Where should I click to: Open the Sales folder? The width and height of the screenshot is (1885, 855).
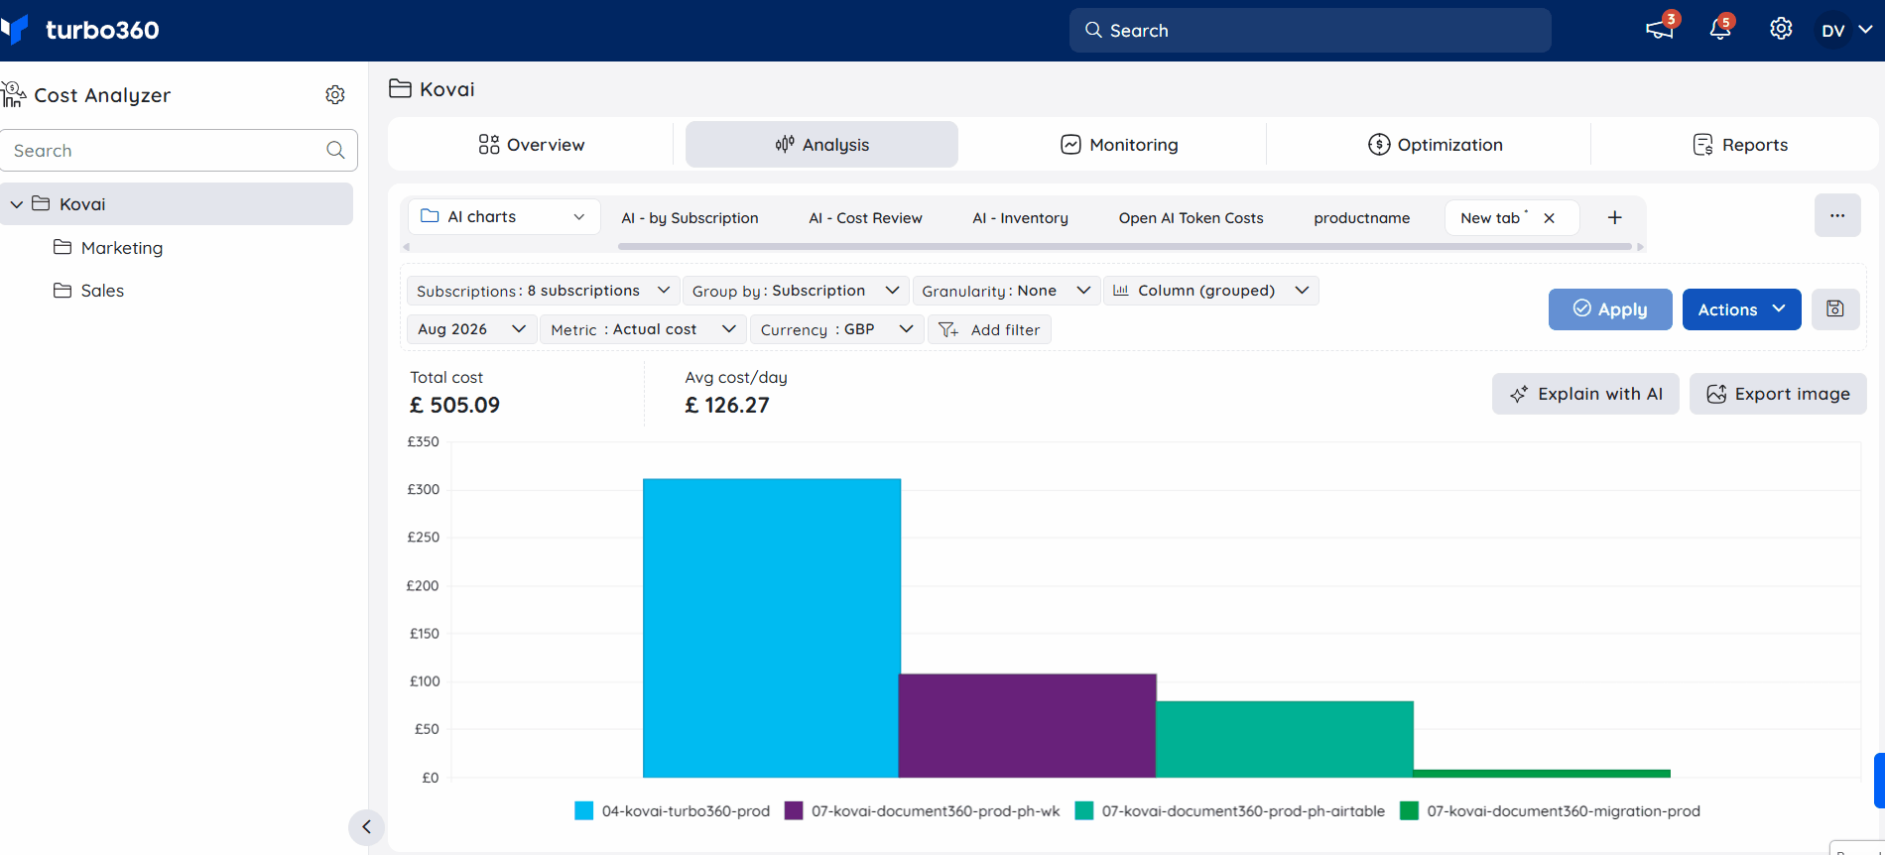(x=88, y=290)
